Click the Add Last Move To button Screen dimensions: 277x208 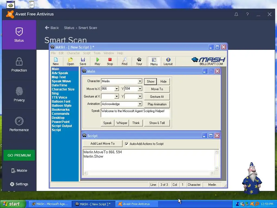103,144
